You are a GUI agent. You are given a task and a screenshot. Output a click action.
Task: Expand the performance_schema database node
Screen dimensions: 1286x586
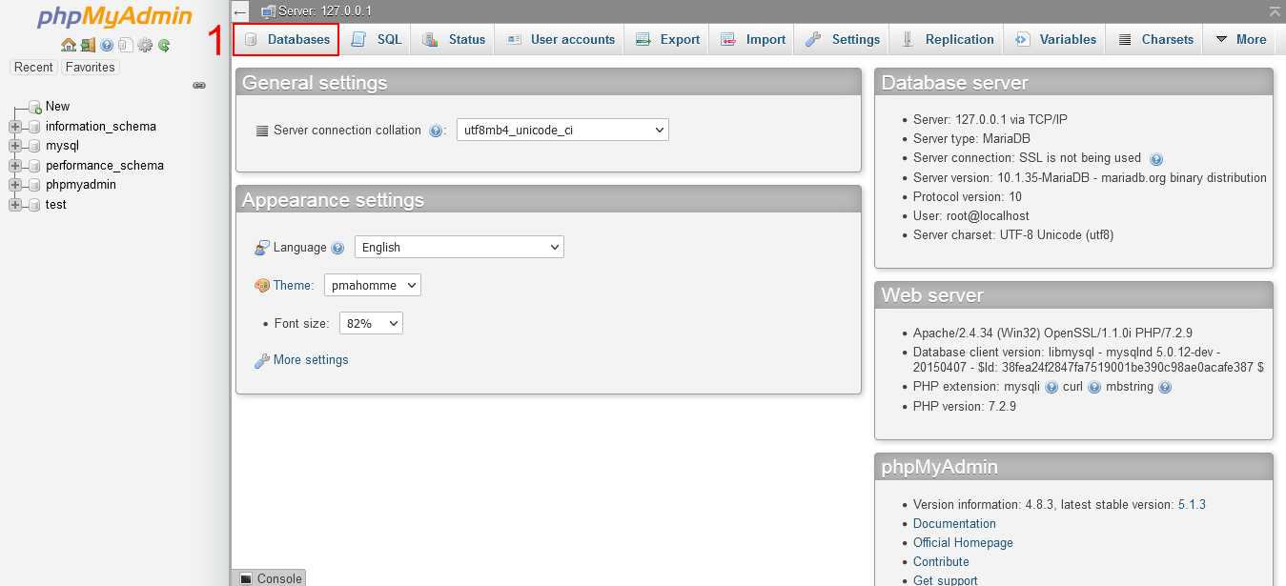[14, 166]
